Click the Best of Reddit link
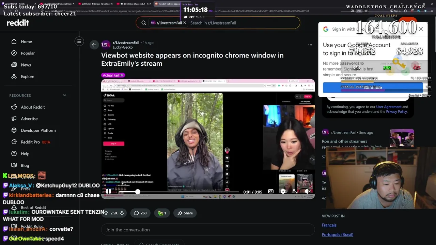The height and width of the screenshot is (245, 436). coord(33,208)
